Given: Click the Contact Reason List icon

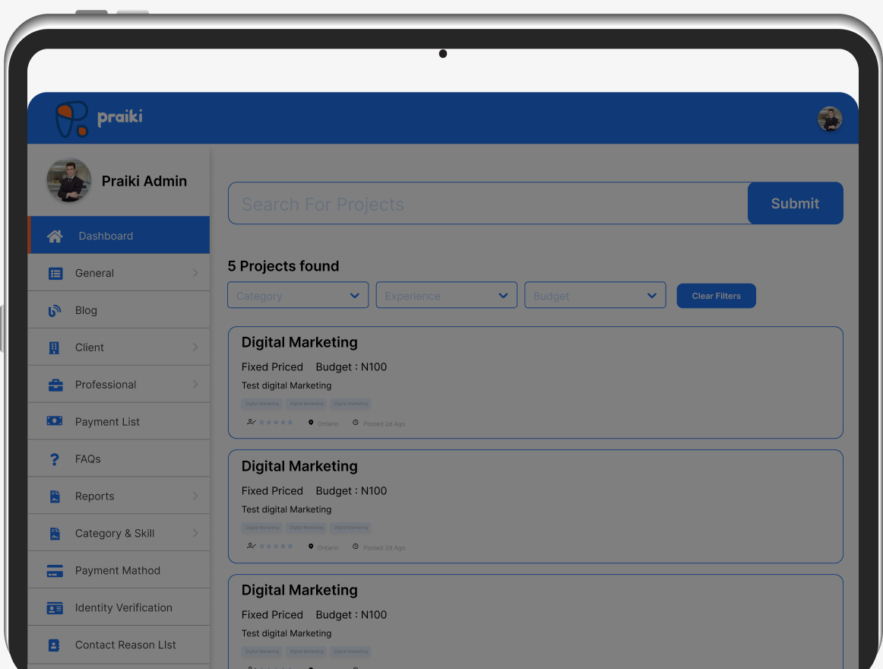Looking at the screenshot, I should click(54, 645).
